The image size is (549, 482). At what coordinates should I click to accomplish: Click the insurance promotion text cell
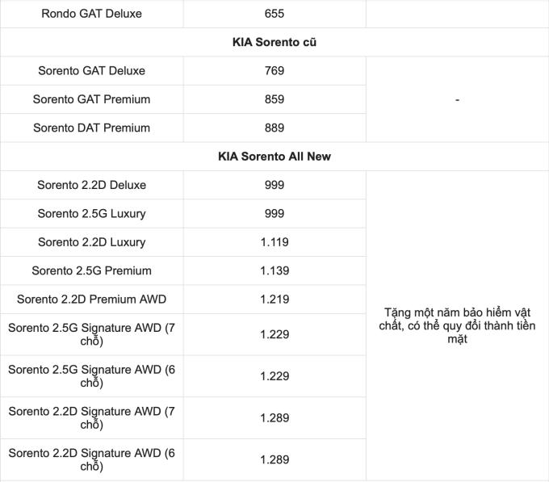pyautogui.click(x=457, y=325)
